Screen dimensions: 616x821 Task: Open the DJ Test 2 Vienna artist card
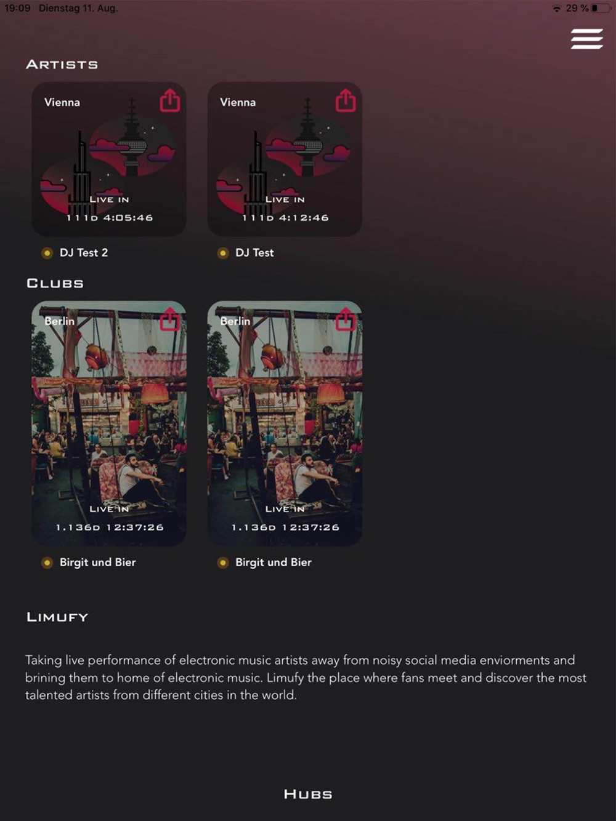pos(109,159)
